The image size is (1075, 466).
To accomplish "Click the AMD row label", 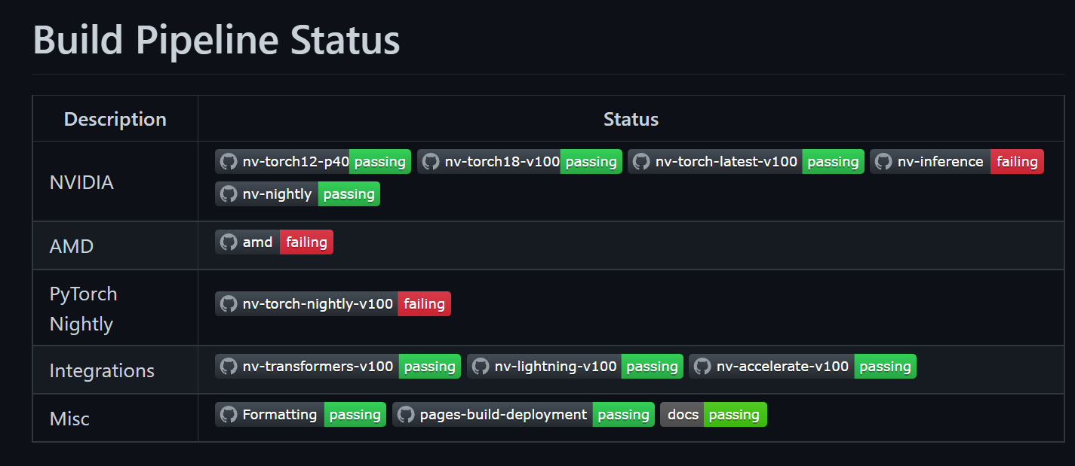I will tap(72, 246).
